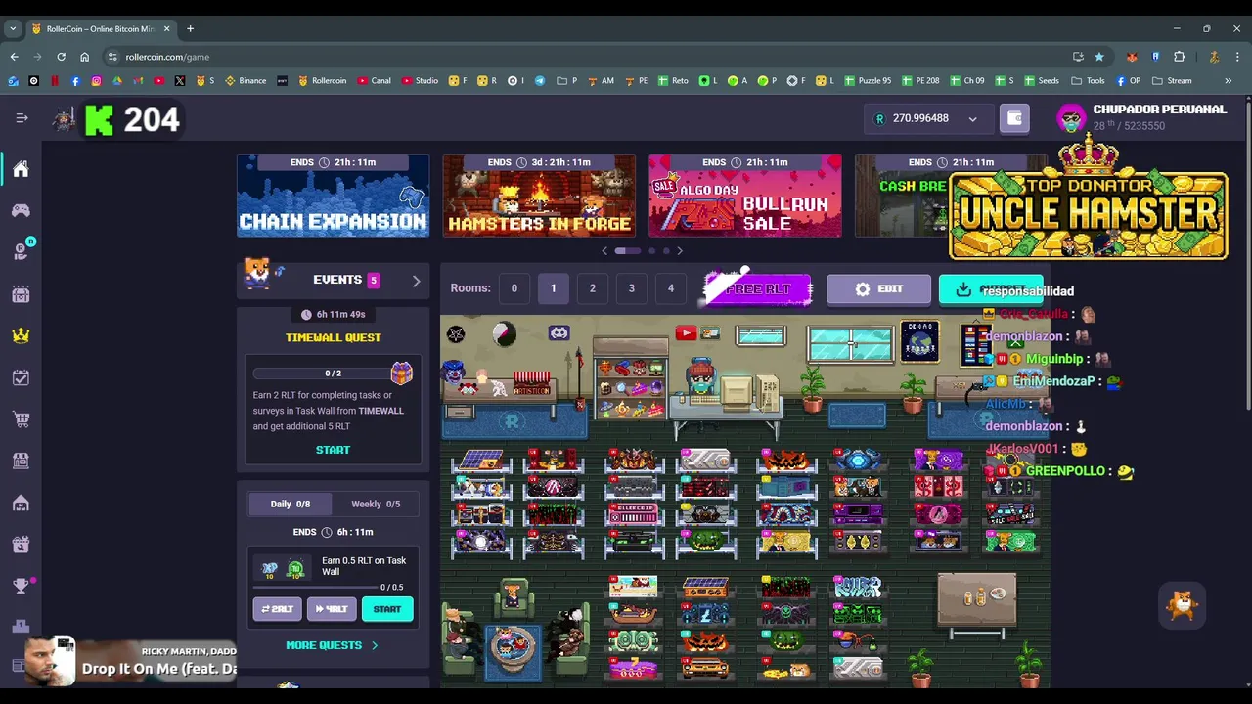Click the user avatar beside CHUPADOR PERUANAL
Image resolution: width=1252 pixels, height=704 pixels.
click(x=1072, y=118)
